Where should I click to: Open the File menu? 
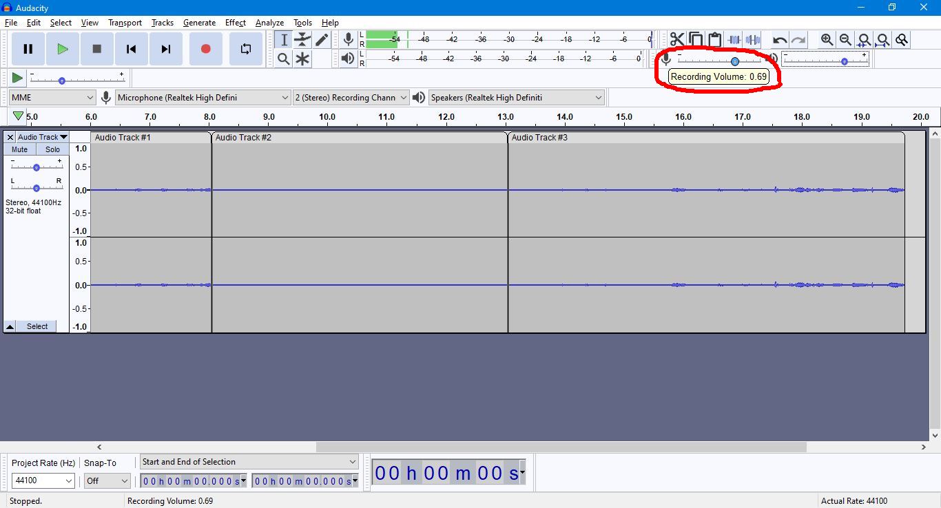(10, 23)
